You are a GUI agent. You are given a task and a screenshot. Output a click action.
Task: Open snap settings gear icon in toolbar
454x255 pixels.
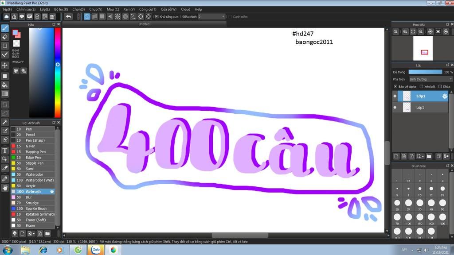[149, 16]
